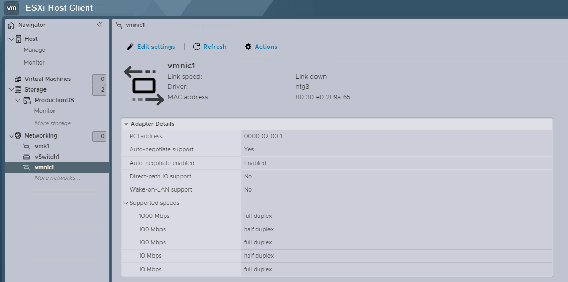568x282 pixels.
Task: Click the Direct-path IO support row label
Action: coord(160,176)
